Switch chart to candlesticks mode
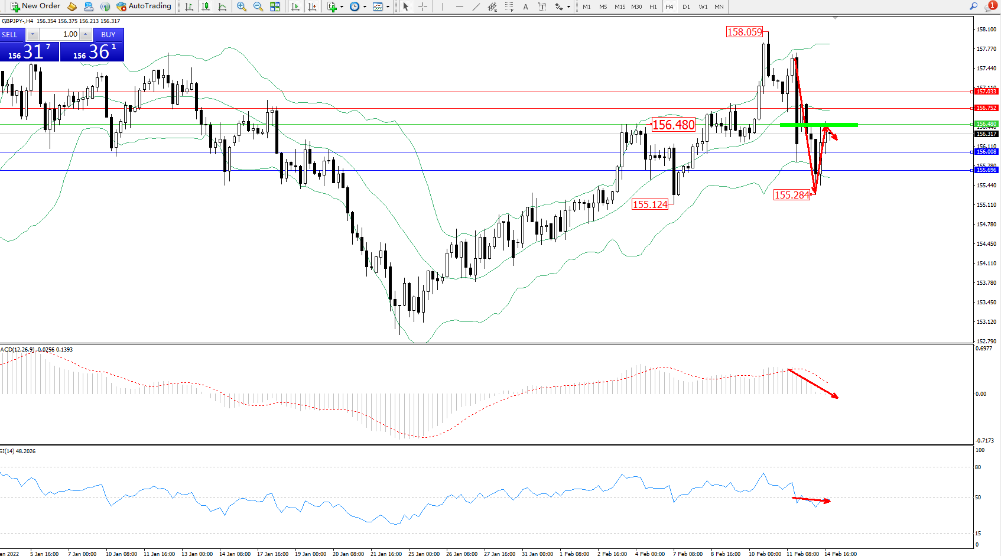The image size is (1001, 556). (x=205, y=6)
